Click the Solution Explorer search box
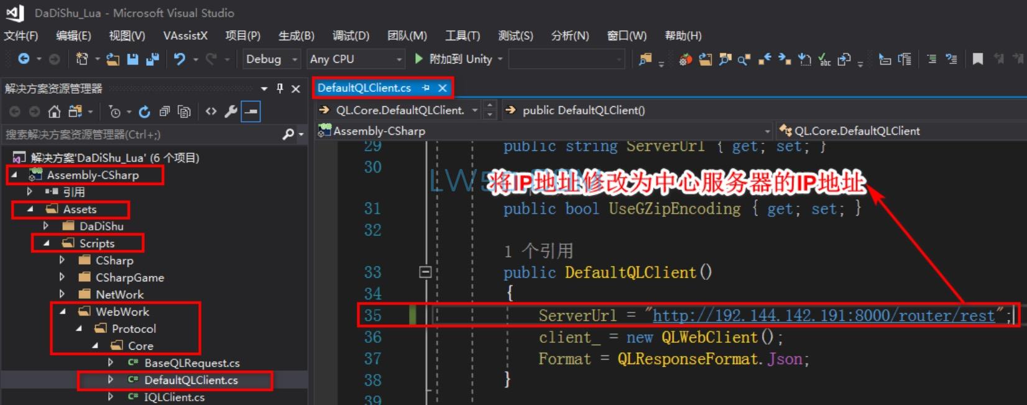Screen dimensions: 1027x405 (142, 135)
